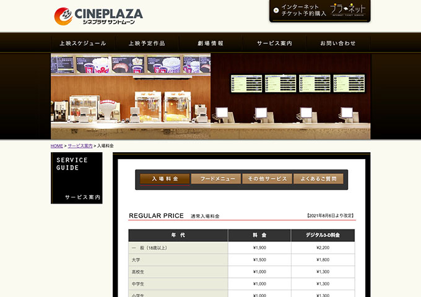
Task: Open the サービス案内 navigation menu
Action: [274, 43]
